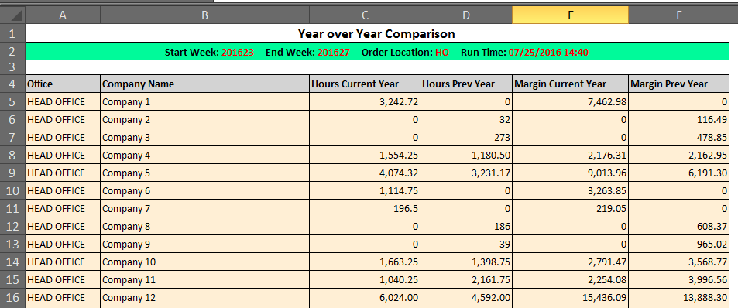Click the Year over Year Comparison title cell

pos(377,34)
